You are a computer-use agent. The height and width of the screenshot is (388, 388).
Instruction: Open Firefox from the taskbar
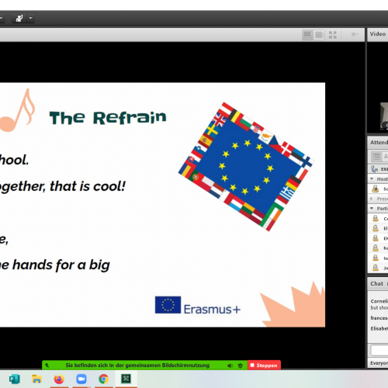point(59,379)
